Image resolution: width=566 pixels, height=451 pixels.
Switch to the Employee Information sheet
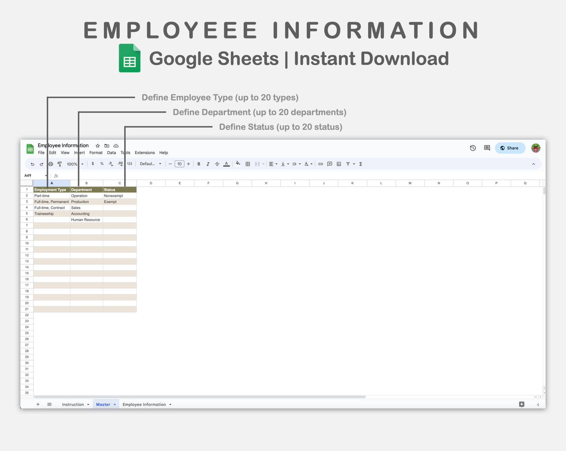(x=144, y=404)
